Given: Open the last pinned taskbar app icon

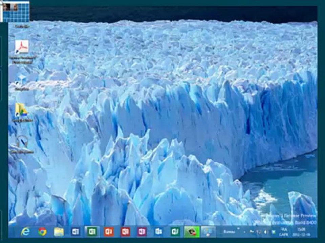Looking at the screenshot, I should point(208,232).
